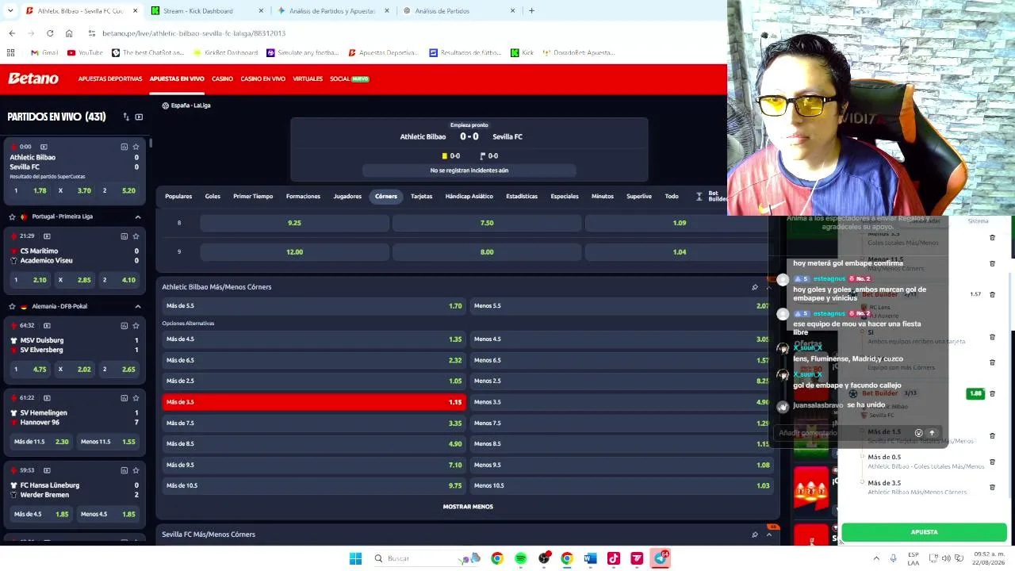This screenshot has width=1015, height=571.
Task: Favorite the CS Maritimo match star
Action: coord(136,236)
